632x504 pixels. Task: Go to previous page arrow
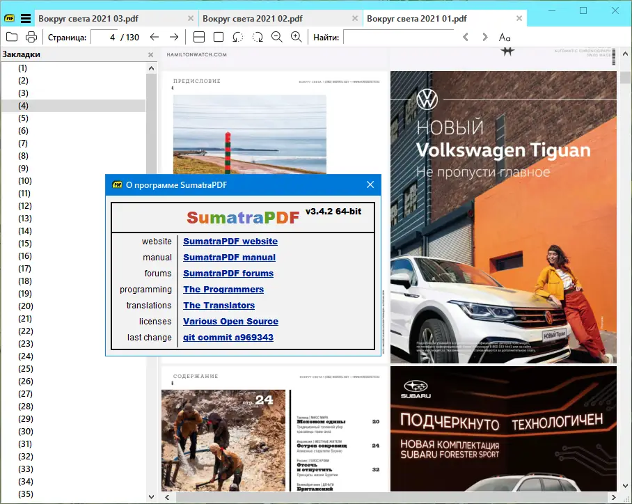155,37
